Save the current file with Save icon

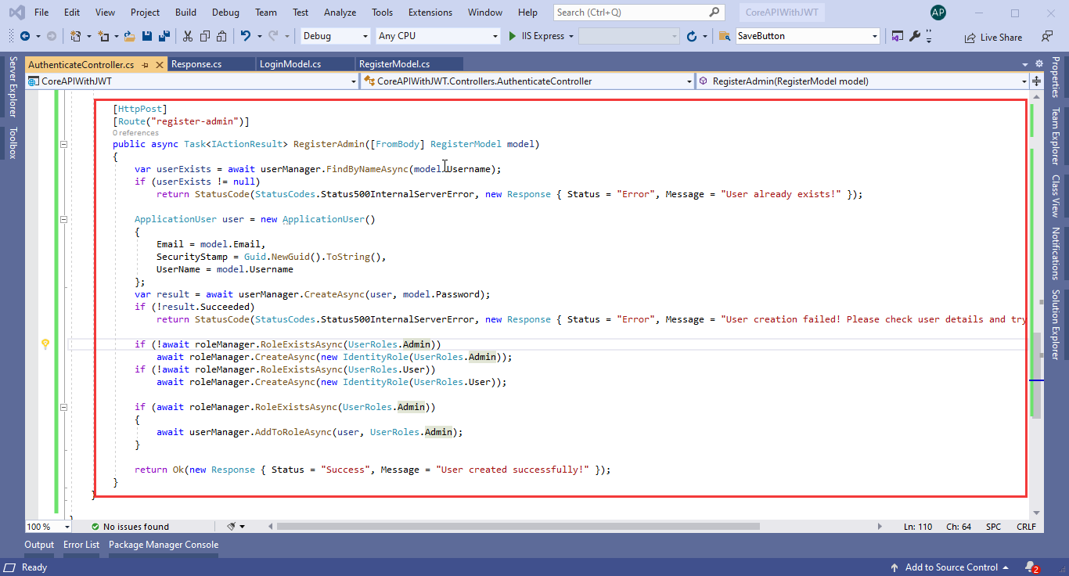tap(147, 36)
